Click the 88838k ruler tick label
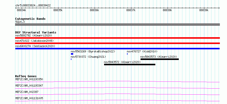Viewport: 227px width, 104px height. click(167, 10)
